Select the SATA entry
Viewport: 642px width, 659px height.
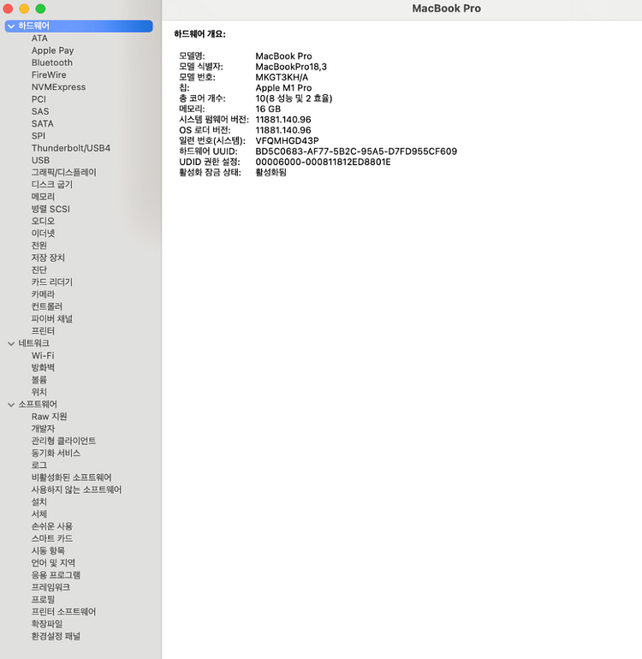43,123
